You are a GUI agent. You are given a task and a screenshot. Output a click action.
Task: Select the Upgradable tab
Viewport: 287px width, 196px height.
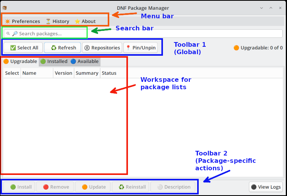coord(20,62)
